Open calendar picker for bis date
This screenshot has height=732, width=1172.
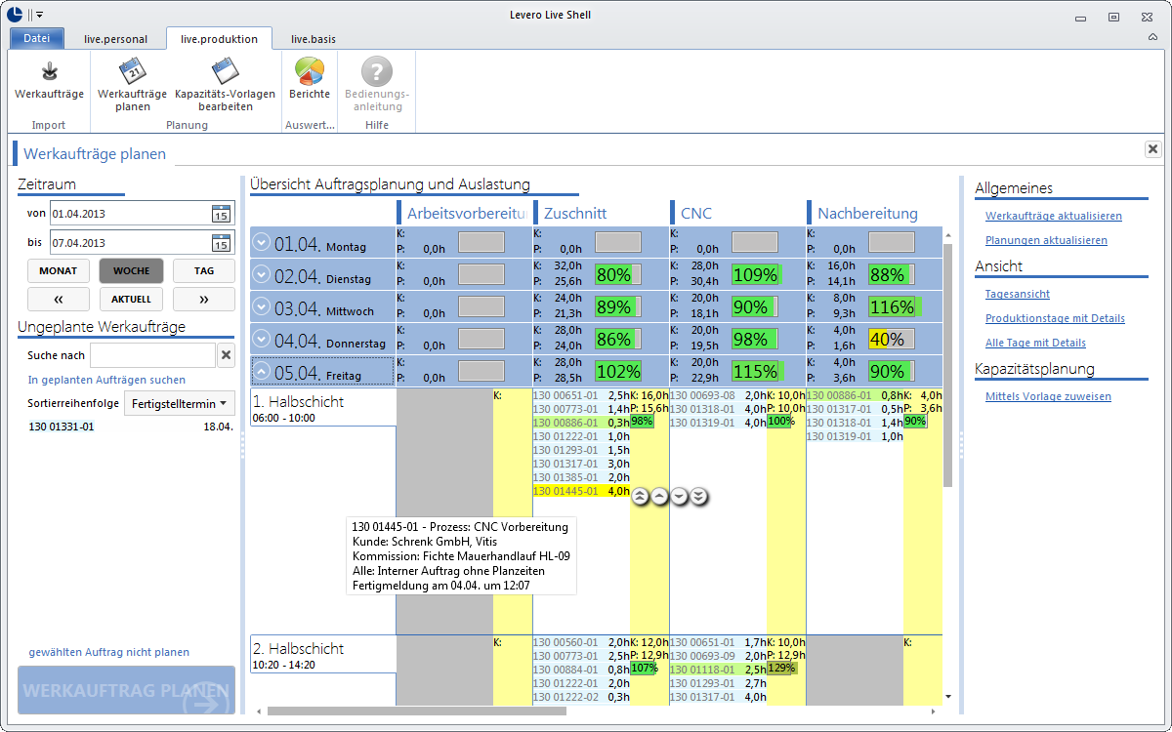(x=221, y=242)
